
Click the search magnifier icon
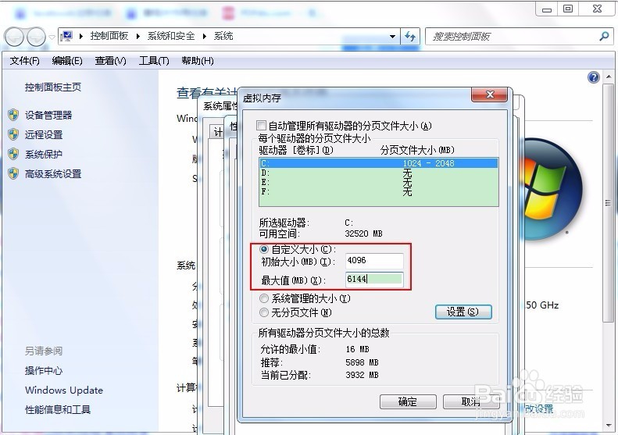[604, 37]
